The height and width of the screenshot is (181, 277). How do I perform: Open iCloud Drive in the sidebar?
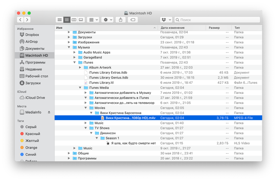pyautogui.click(x=35, y=98)
